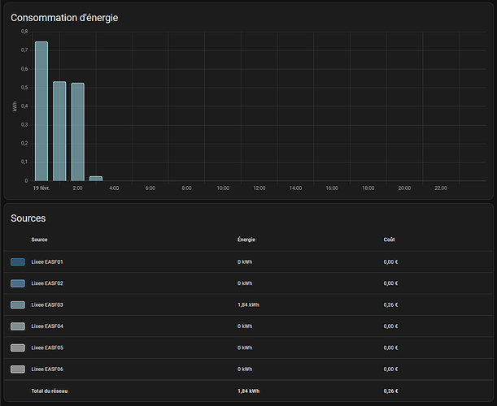Select the 0,26 € cost for EASF03

tap(390, 305)
